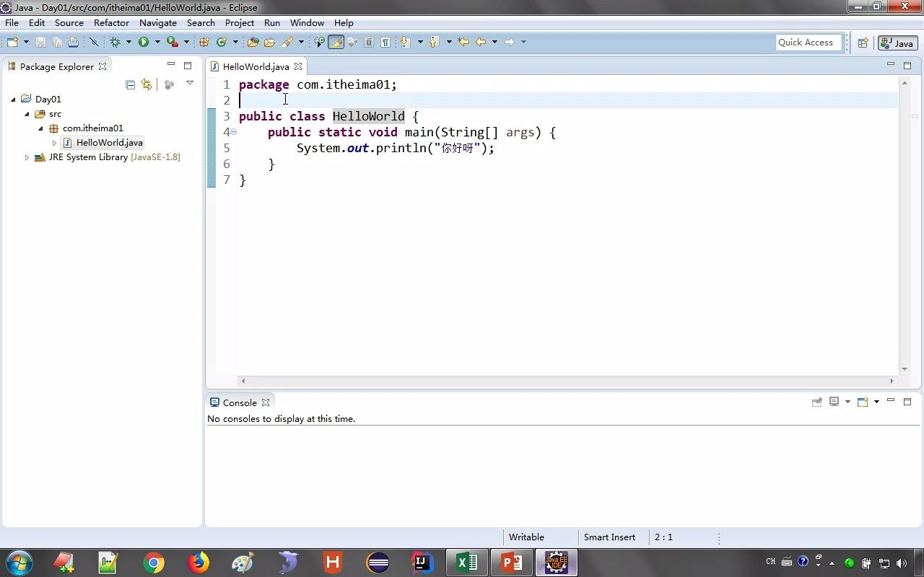Close the Console view tab
The image size is (924, 577).
[x=266, y=402]
